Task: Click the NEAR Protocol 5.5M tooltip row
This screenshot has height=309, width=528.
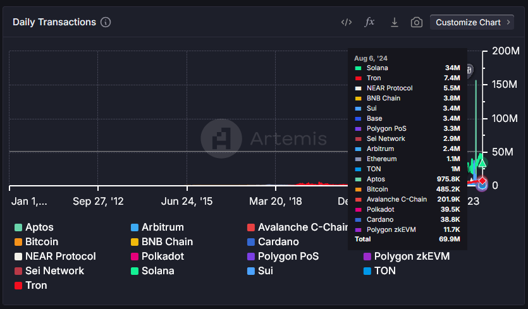Action: click(x=407, y=88)
